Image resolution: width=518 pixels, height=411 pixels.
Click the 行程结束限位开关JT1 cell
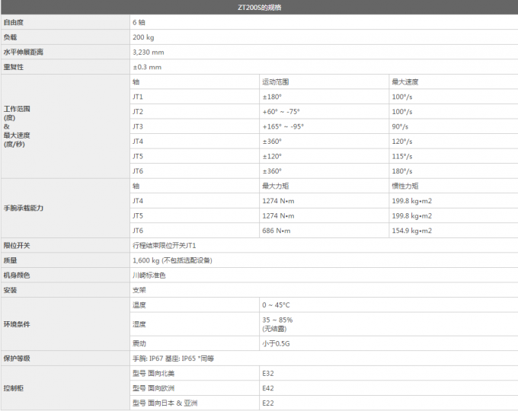point(164,246)
